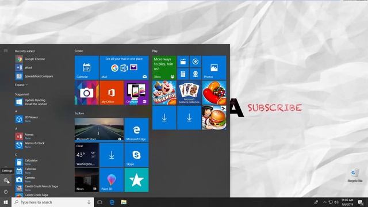Click the taskbar search box
The height and width of the screenshot is (207, 368).
click(x=52, y=202)
